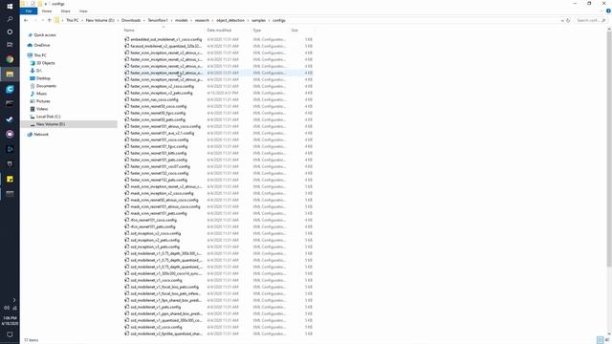Image resolution: width=612 pixels, height=344 pixels.
Task: Select faster_rcnn_nas_coco.config file
Action: (154, 99)
